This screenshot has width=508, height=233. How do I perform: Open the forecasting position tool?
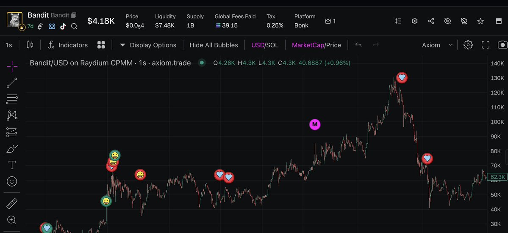point(12,132)
